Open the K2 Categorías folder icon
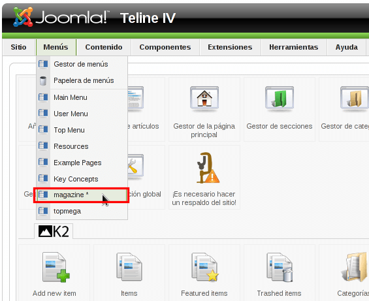The width and height of the screenshot is (369, 301). pyautogui.click(x=355, y=267)
